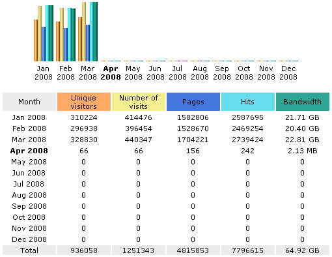The image size is (332, 257).
Task: Click the Dec 2008 table row label
Action: click(x=29, y=239)
